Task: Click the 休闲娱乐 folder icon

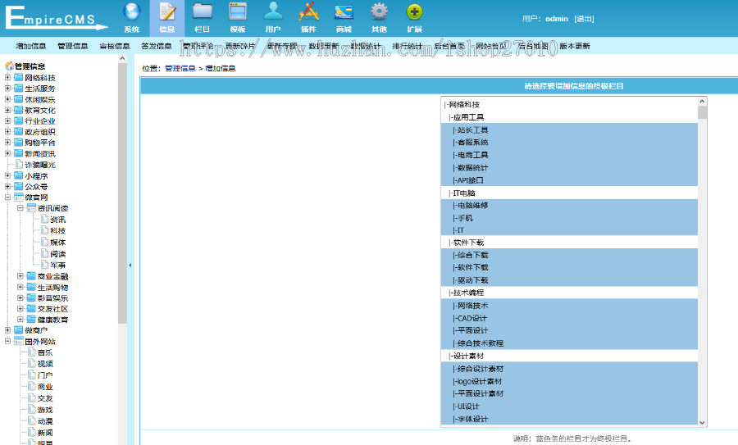Action: point(18,99)
